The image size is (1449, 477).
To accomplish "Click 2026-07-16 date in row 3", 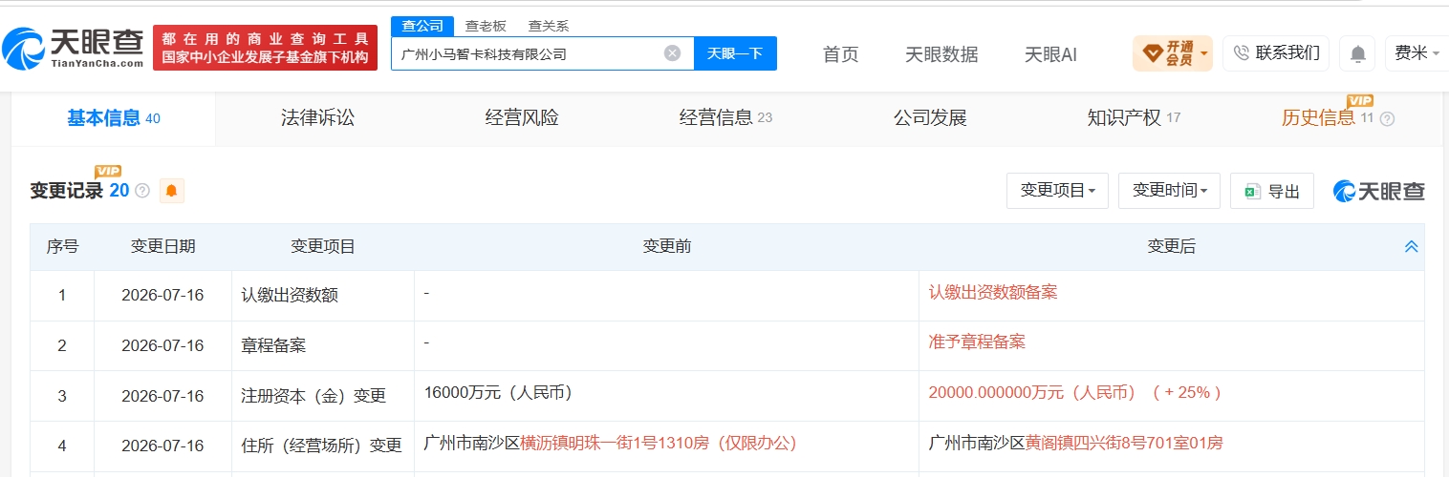I will pos(162,396).
